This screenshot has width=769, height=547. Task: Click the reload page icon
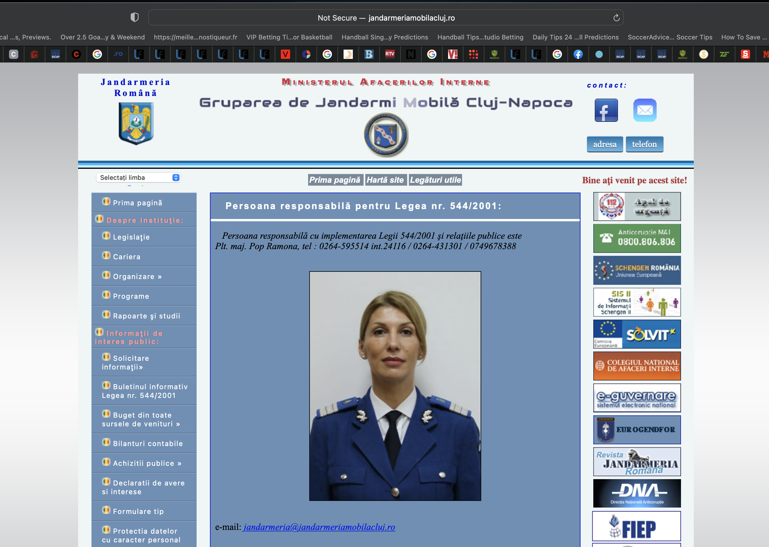[x=616, y=18]
